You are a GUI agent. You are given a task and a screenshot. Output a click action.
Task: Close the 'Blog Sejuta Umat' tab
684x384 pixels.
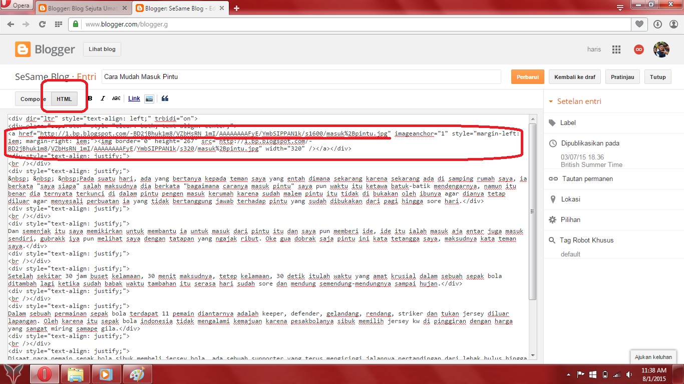[x=126, y=8]
